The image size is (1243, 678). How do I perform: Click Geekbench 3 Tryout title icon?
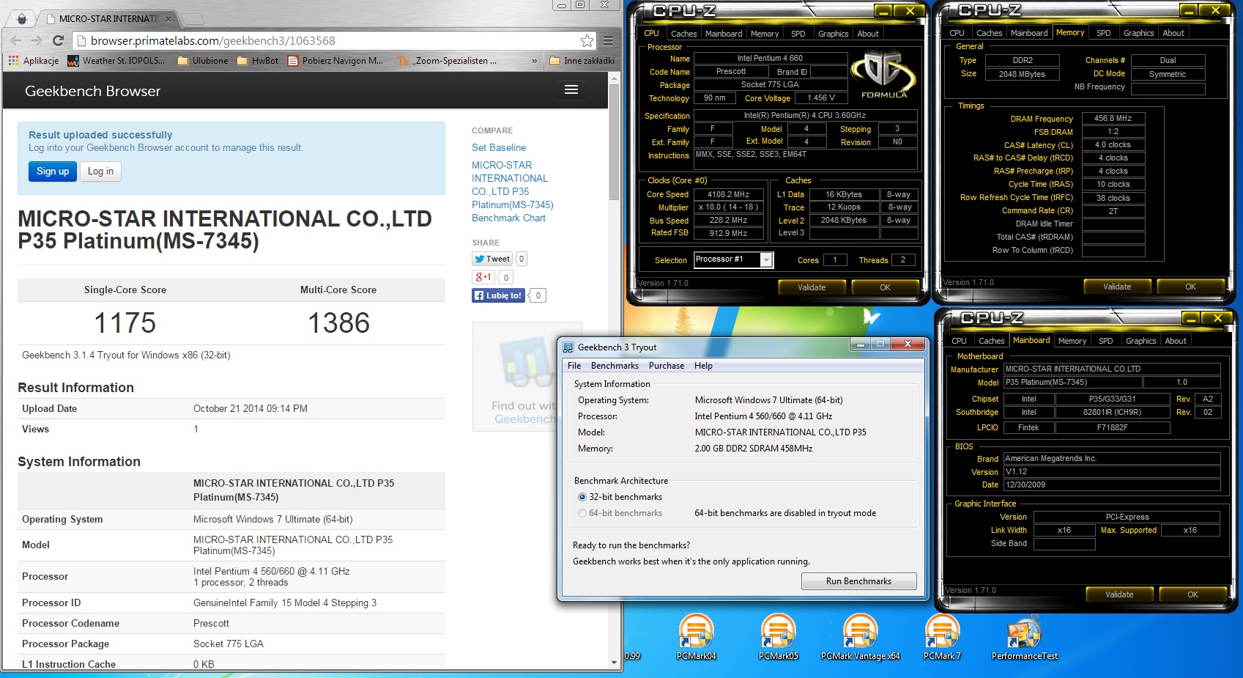568,347
